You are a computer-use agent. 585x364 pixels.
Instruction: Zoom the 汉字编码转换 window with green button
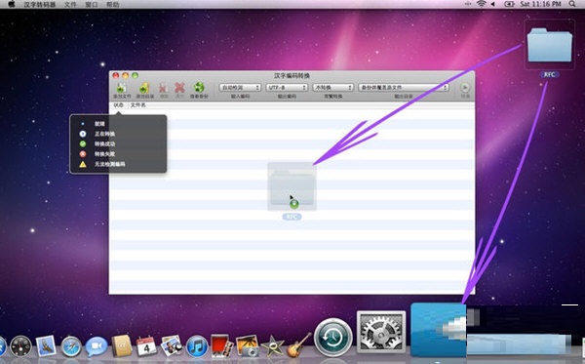[136, 75]
